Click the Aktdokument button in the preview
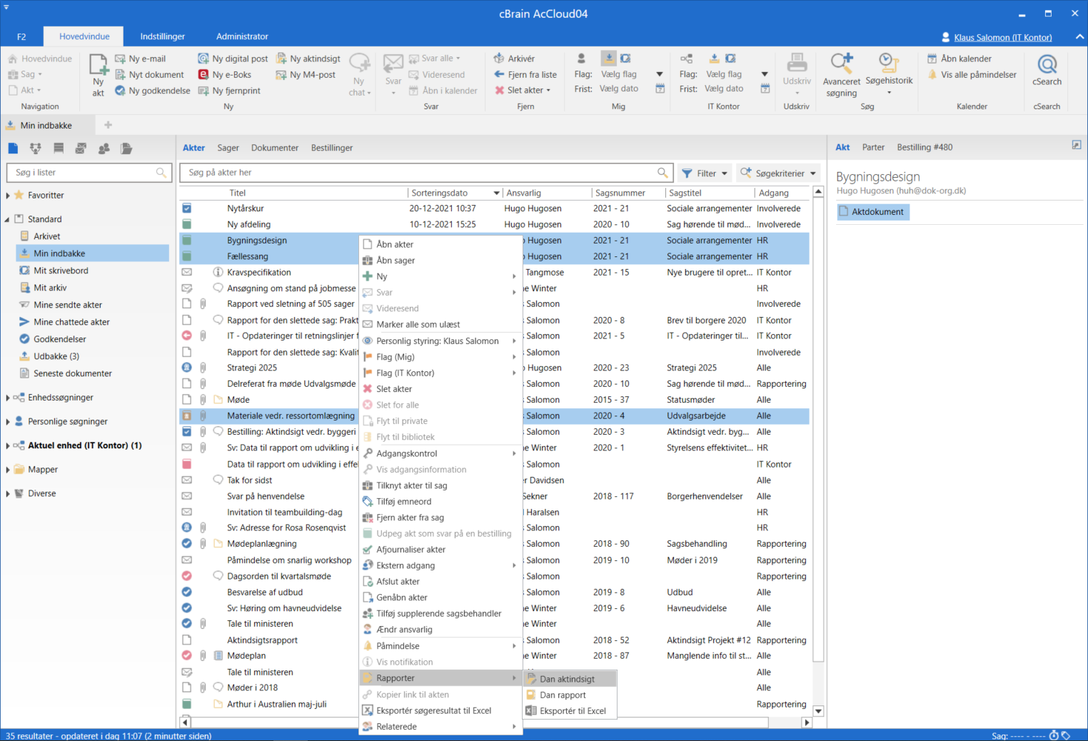This screenshot has width=1088, height=741. coord(872,212)
